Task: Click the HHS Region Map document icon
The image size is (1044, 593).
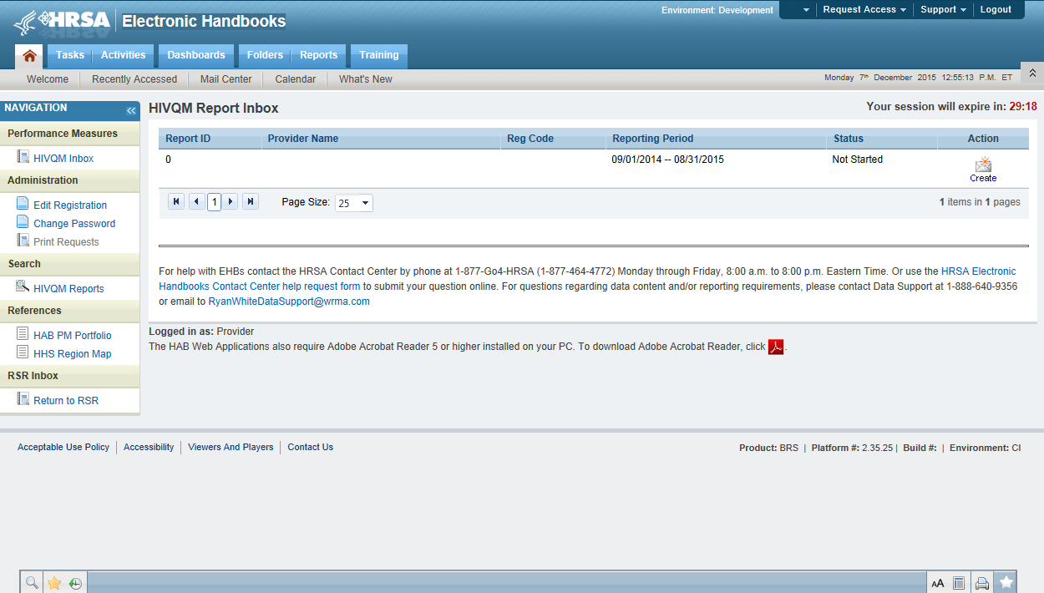Action: [23, 352]
